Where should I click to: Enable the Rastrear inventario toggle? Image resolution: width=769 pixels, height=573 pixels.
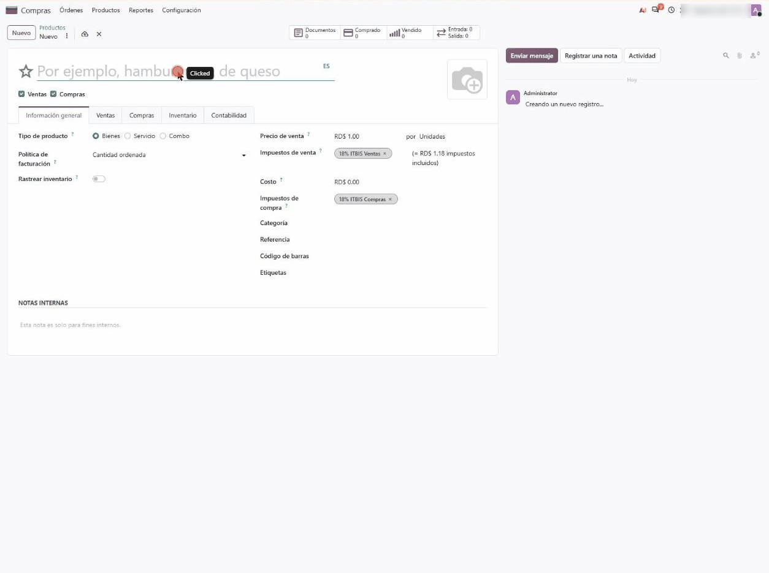pyautogui.click(x=99, y=179)
